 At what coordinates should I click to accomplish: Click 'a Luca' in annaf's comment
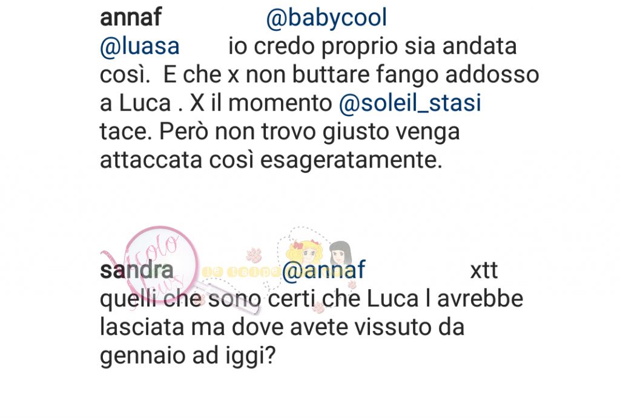[x=135, y=103]
